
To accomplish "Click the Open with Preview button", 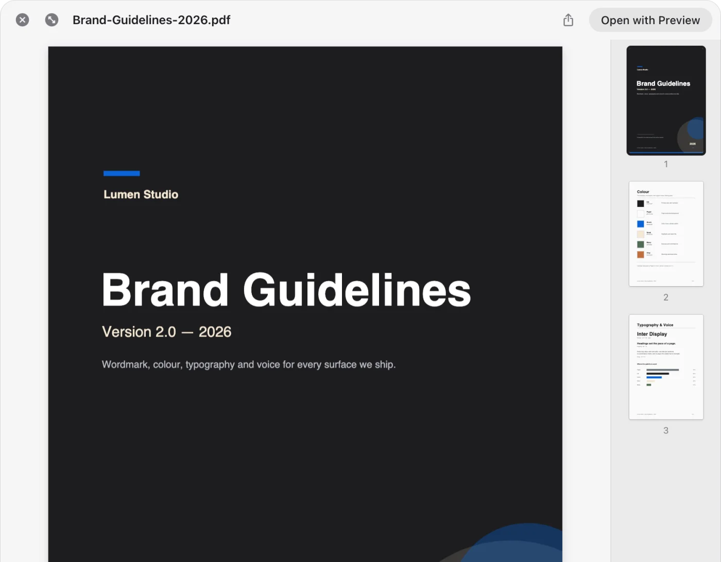I will (x=650, y=20).
